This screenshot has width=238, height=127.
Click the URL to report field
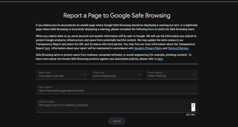(117, 89)
